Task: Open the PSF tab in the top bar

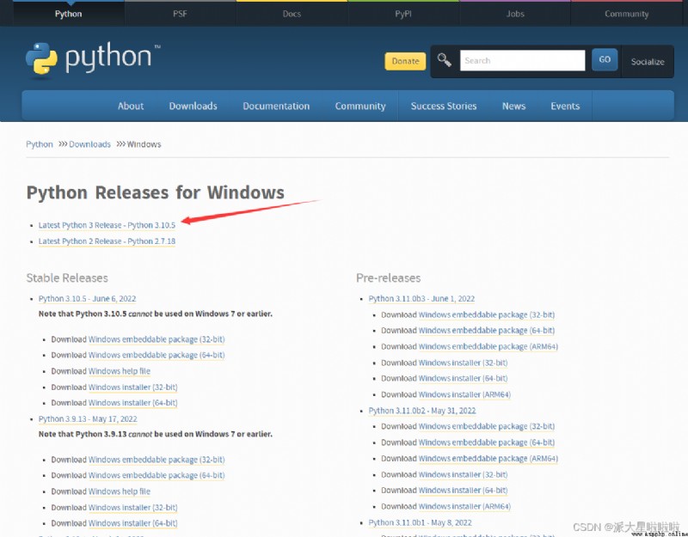Action: click(180, 14)
